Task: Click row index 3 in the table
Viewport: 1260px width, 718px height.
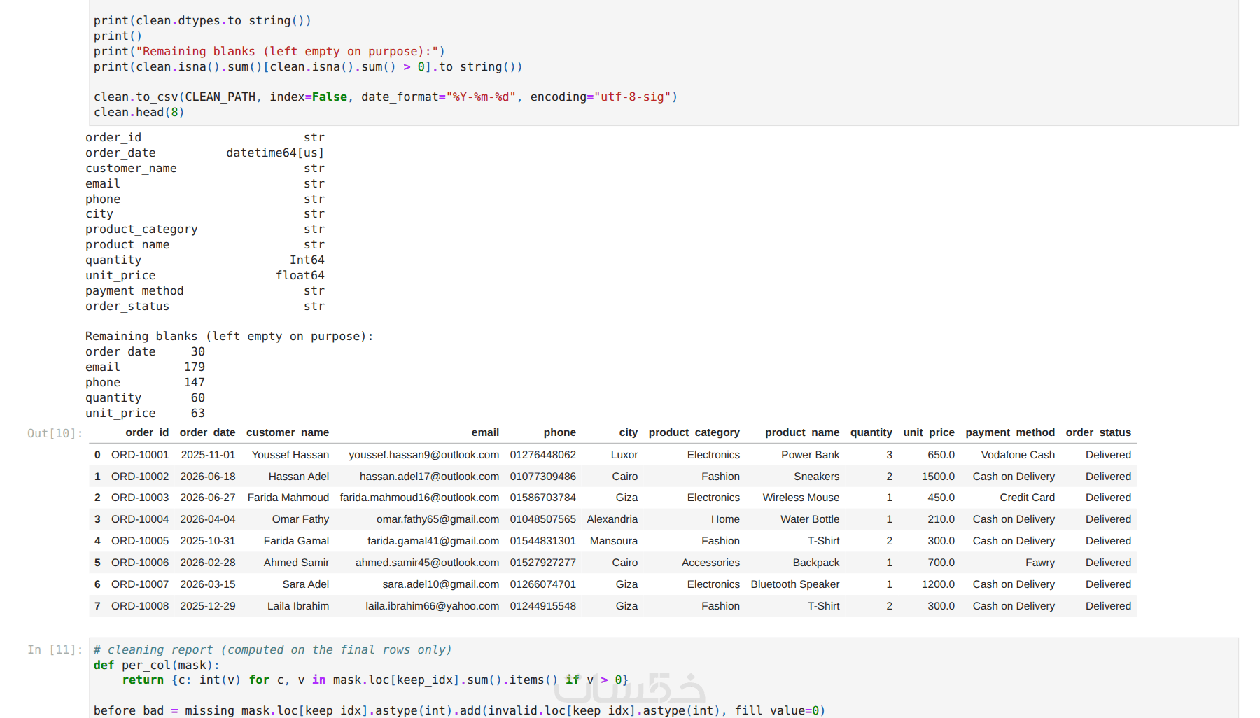Action: coord(97,519)
